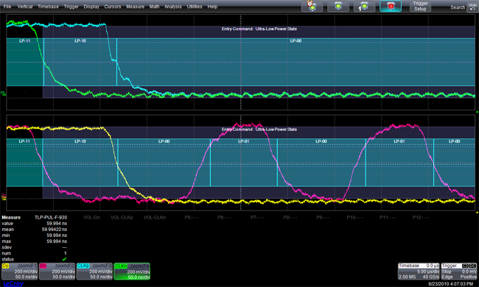Toggle the zoom(F3) CLKp trace descriptor
Viewport: 479px width, 287px height.
tap(94, 271)
